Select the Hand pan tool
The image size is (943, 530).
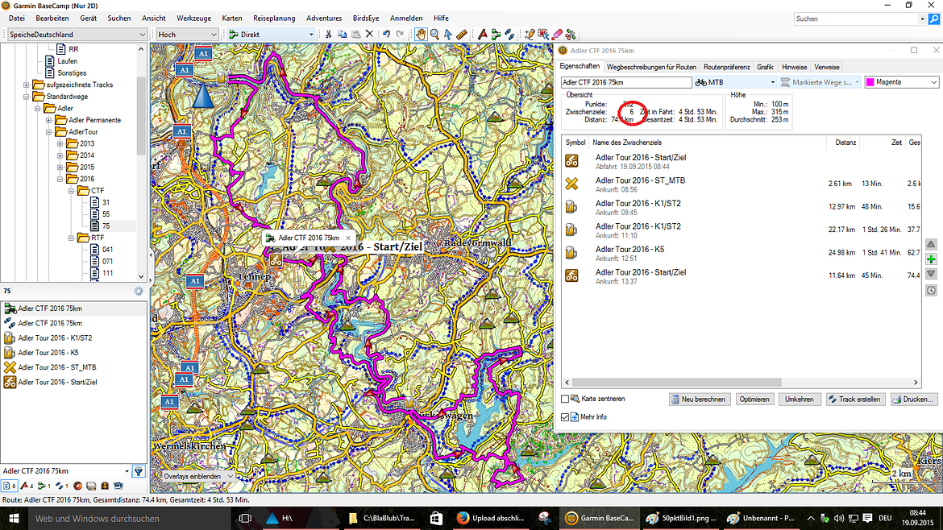click(421, 35)
